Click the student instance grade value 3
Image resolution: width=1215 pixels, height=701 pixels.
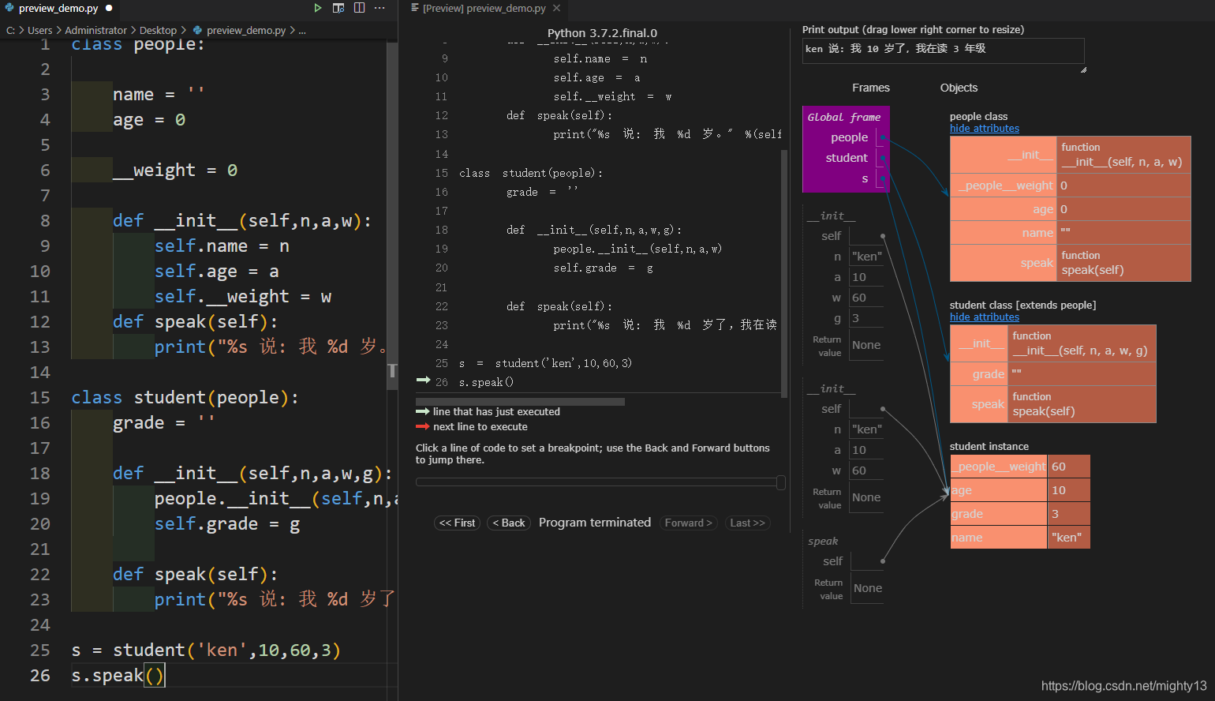pos(1068,514)
